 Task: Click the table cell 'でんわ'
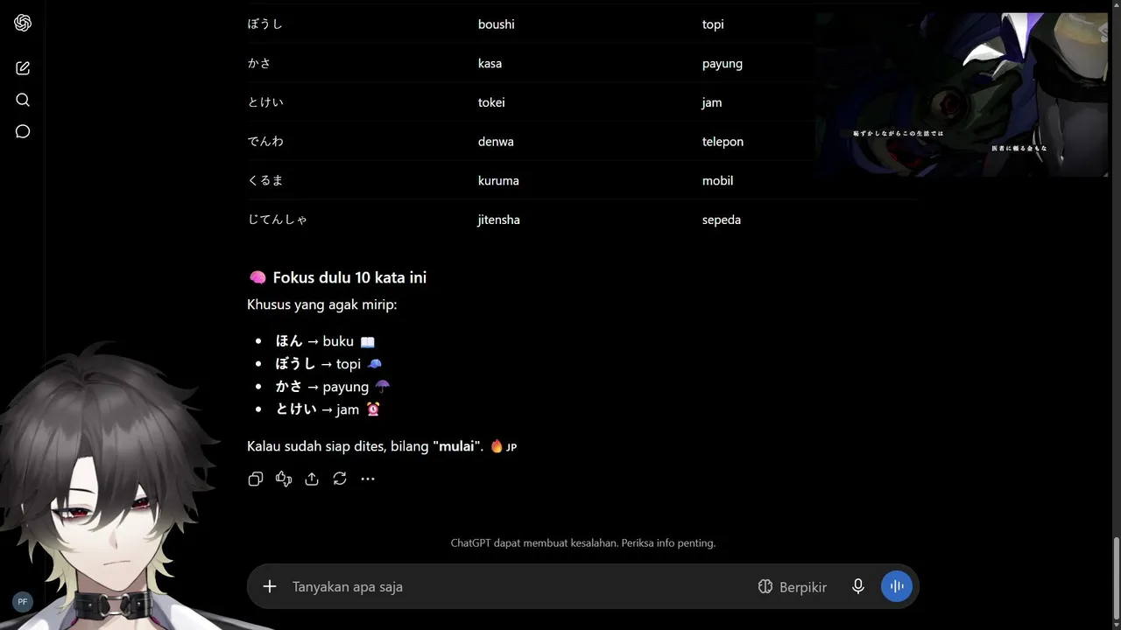click(265, 141)
